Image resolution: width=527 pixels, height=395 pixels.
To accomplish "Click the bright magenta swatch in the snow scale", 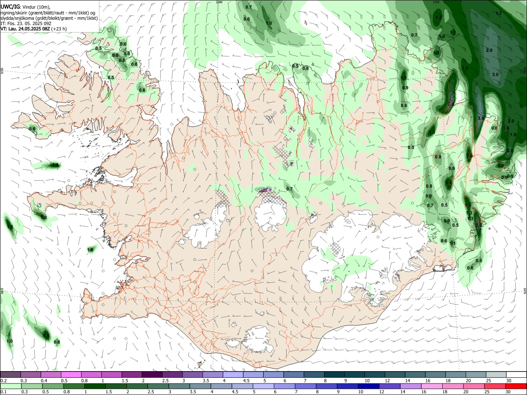I will (x=71, y=374).
